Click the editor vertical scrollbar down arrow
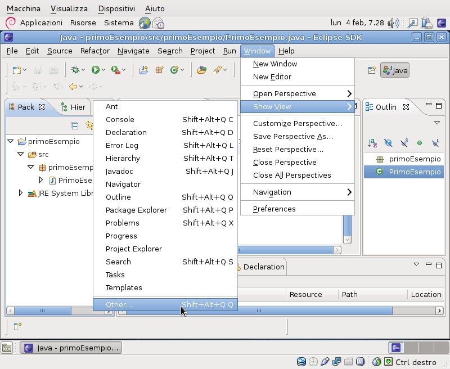 347,240
